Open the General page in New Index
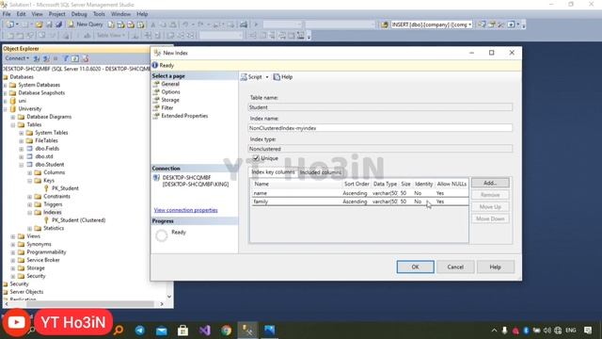Viewport: 602px width, 339px height. pos(170,84)
